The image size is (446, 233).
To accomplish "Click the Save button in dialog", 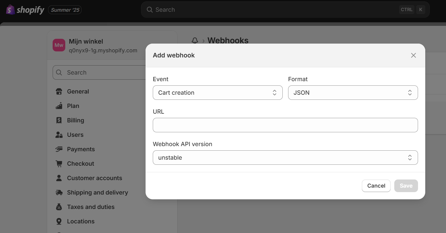I will (406, 186).
